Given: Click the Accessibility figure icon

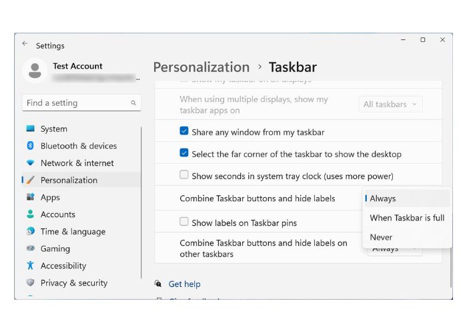Looking at the screenshot, I should point(30,266).
